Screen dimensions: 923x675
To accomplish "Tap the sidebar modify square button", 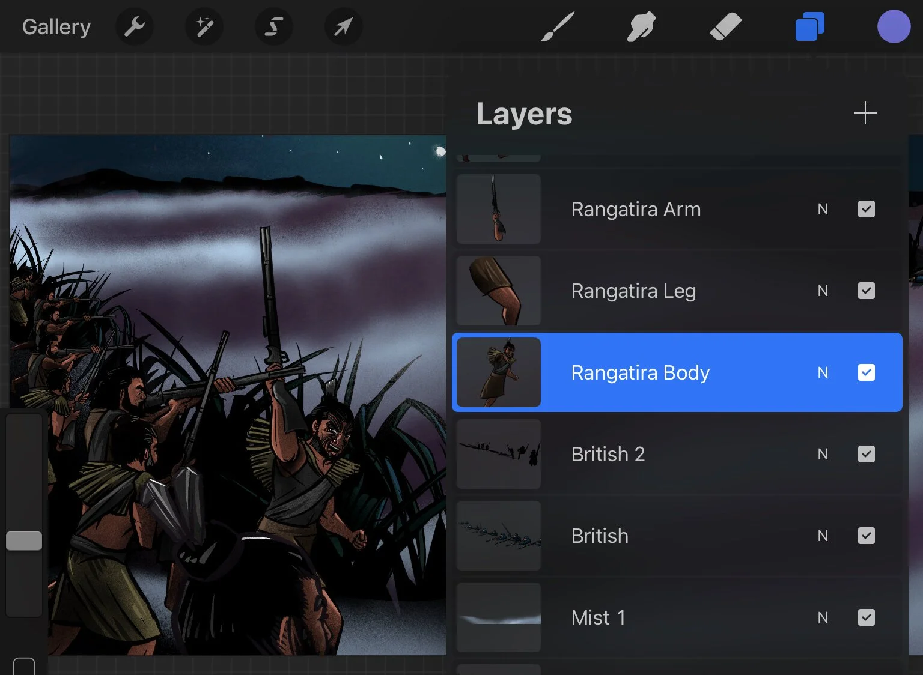I will pyautogui.click(x=24, y=666).
